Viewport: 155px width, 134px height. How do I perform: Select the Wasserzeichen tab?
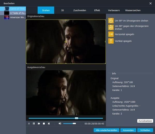pyautogui.click(x=133, y=10)
